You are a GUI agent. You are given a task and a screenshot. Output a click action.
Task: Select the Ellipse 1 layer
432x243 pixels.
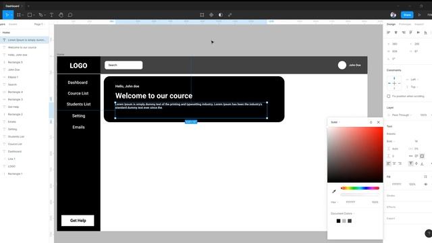(13, 77)
